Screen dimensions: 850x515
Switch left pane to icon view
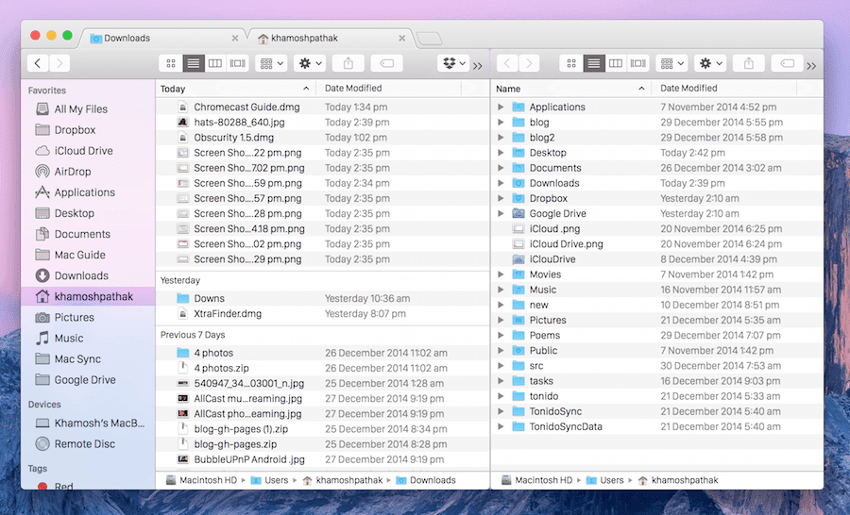[171, 63]
